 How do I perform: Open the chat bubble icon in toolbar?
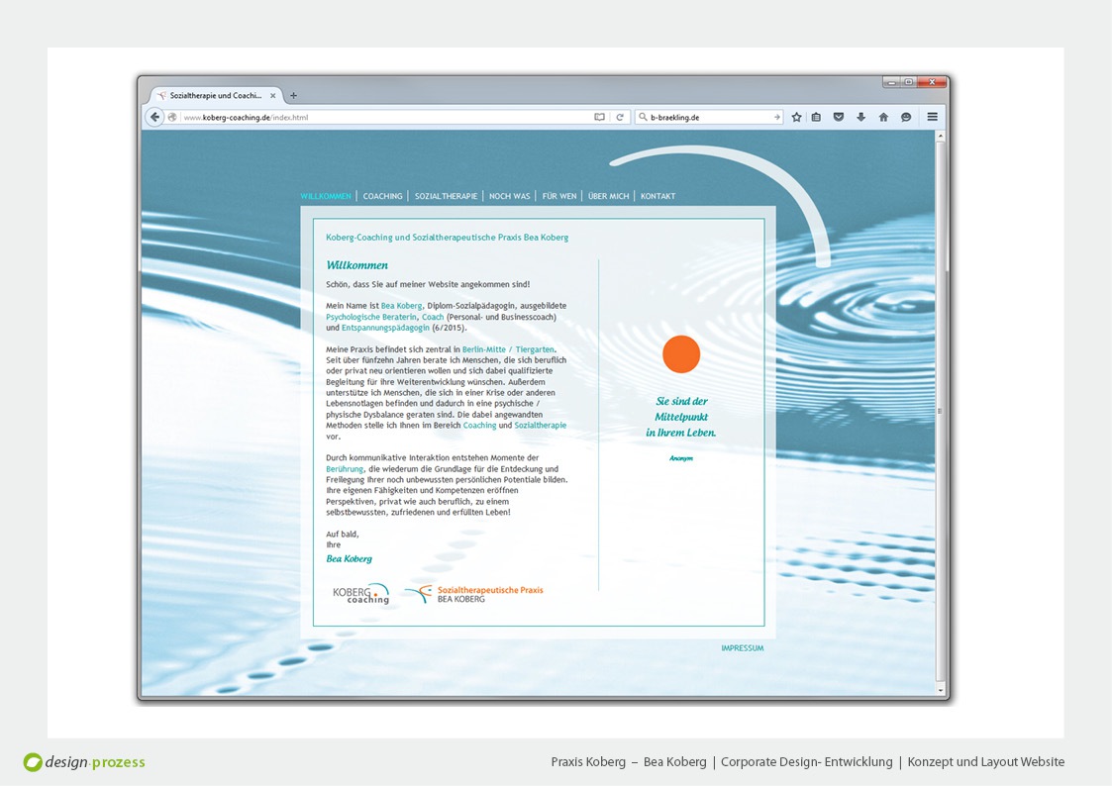tap(905, 117)
